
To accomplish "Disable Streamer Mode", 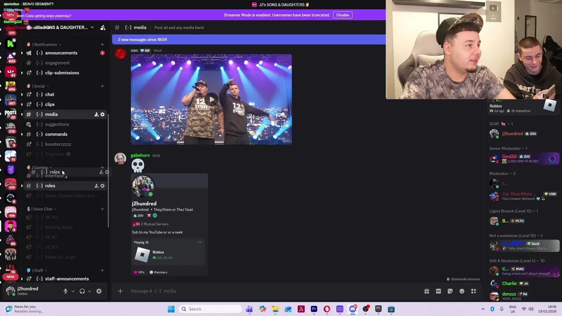I will pos(342,15).
